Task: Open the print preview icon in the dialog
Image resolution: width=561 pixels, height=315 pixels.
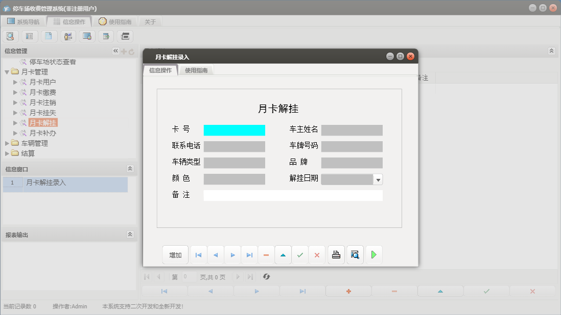Action: (x=355, y=254)
